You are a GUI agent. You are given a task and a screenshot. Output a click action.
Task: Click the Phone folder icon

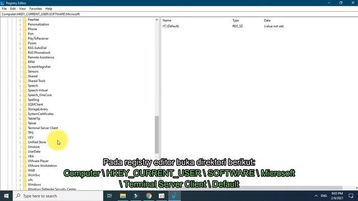click(x=25, y=29)
